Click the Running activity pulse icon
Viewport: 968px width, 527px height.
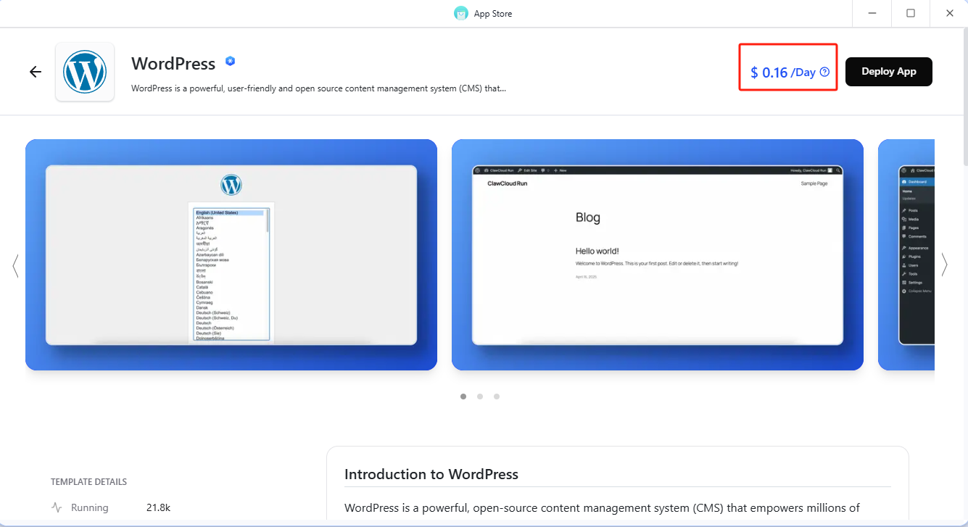click(x=57, y=507)
